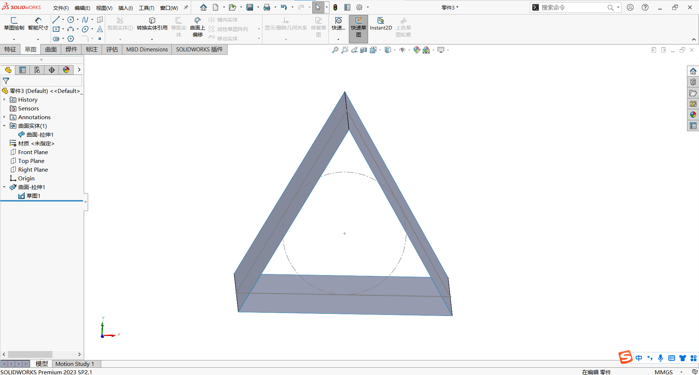Click the Instant2D icon

(381, 23)
